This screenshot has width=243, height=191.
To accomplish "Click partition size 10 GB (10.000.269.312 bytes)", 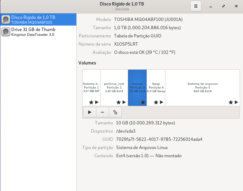I will [x=145, y=123].
